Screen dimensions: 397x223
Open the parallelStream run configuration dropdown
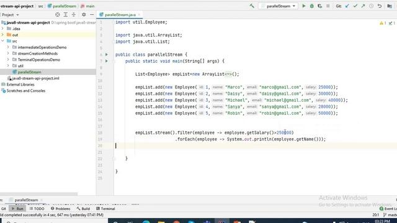(279, 6)
